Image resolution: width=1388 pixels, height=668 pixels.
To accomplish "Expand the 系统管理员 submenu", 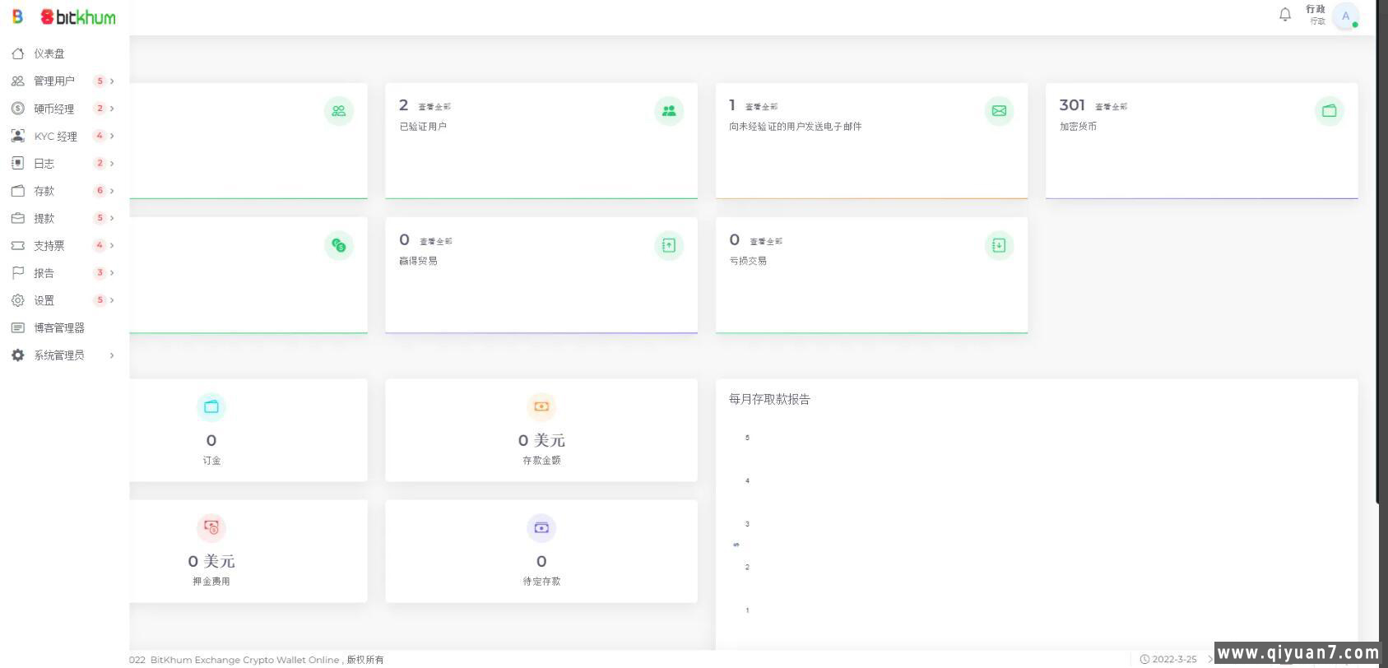I will pos(112,355).
